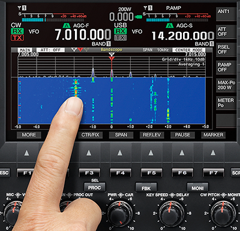This screenshot has width=240, height=231.
Task: Tap the sub-band green RX indicator
Action: (121, 31)
